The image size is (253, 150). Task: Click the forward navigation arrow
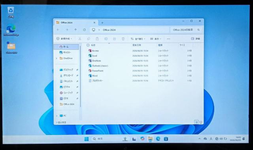click(67, 30)
